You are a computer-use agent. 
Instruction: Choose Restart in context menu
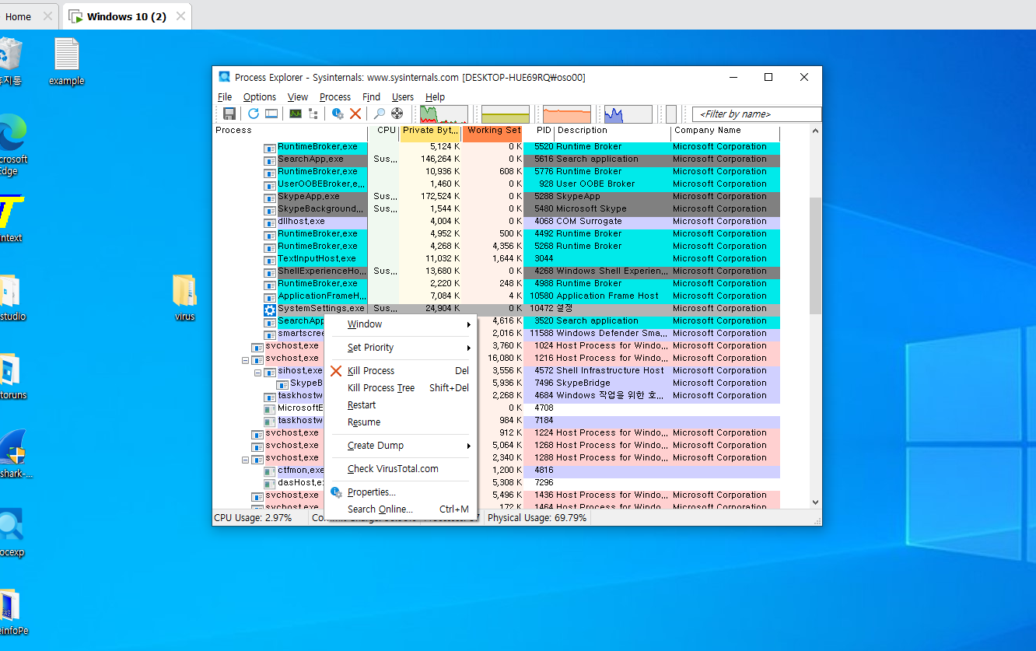[401, 405]
